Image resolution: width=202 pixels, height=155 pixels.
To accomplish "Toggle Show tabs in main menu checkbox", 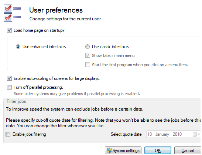I will point(88,55).
